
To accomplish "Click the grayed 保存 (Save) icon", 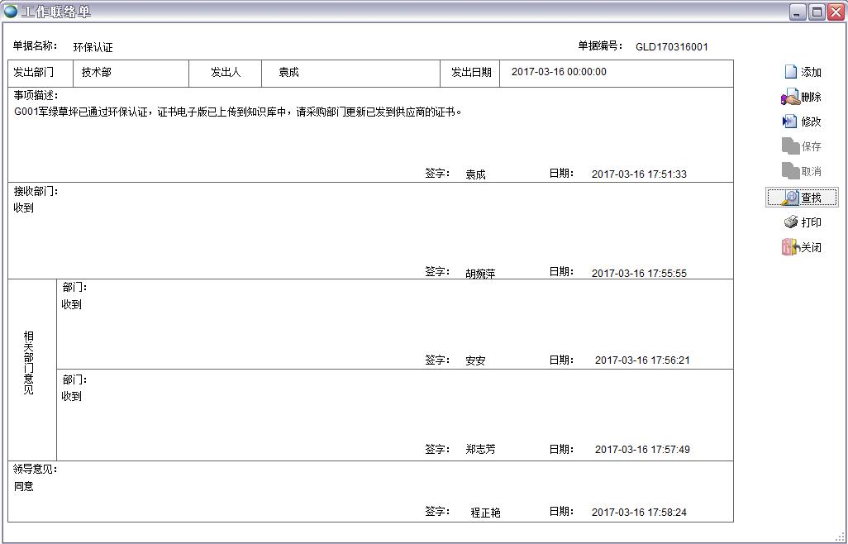I will pos(790,146).
